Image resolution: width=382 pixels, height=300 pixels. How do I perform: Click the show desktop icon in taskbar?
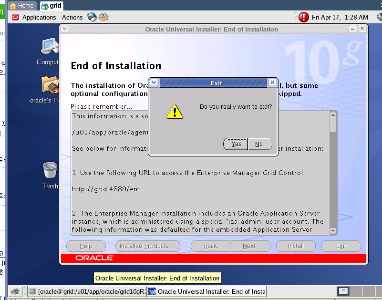point(15,291)
